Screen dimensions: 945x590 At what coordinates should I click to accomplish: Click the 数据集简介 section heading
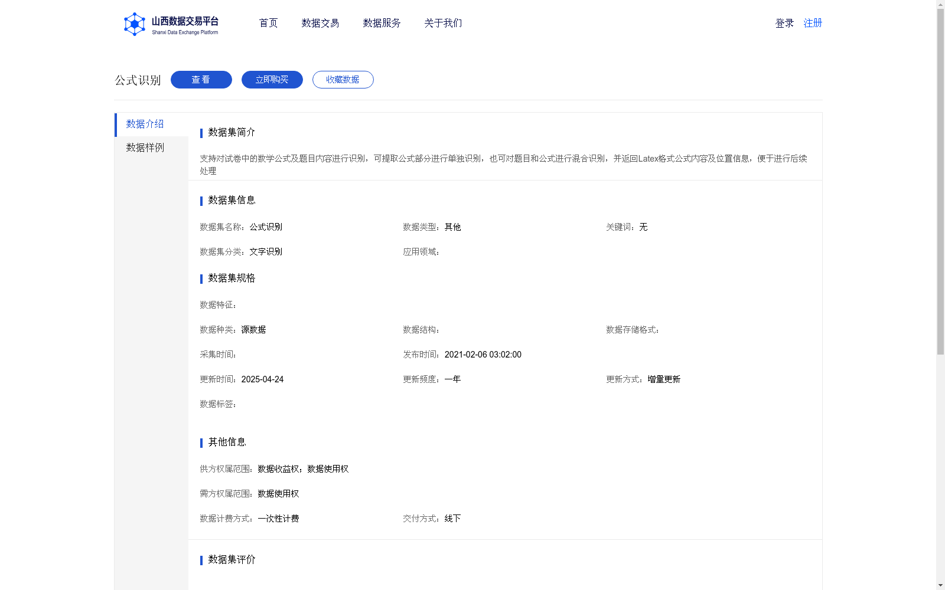pyautogui.click(x=232, y=132)
